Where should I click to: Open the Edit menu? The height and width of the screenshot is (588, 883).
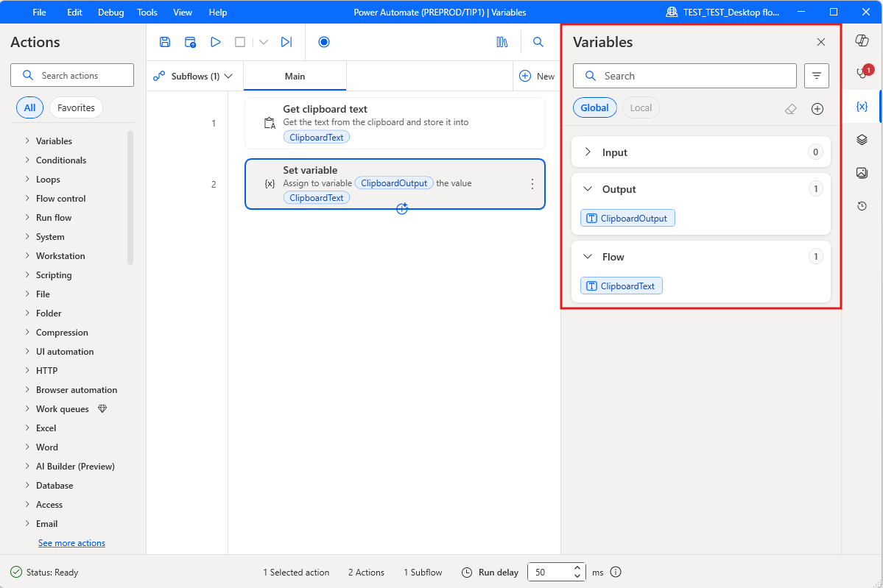coord(74,12)
